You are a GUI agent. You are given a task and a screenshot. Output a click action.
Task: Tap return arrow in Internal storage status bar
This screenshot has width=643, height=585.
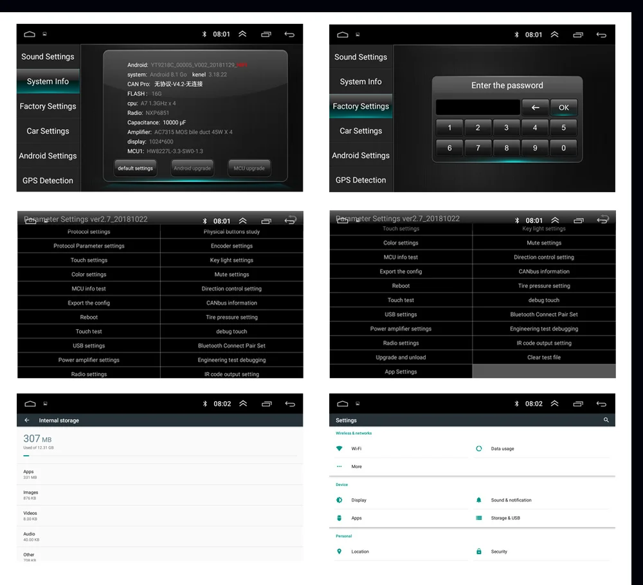290,404
